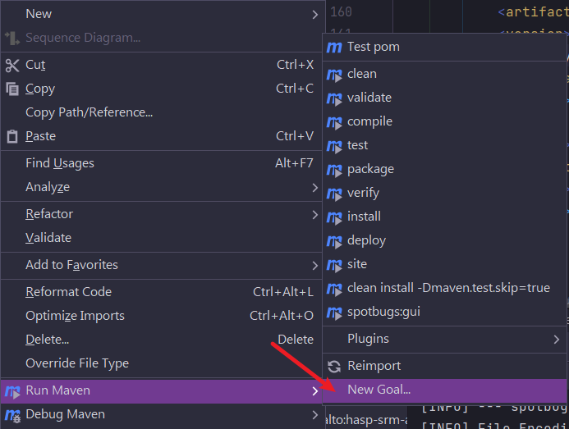Choose Override File Type
The height and width of the screenshot is (429, 569).
(162, 363)
